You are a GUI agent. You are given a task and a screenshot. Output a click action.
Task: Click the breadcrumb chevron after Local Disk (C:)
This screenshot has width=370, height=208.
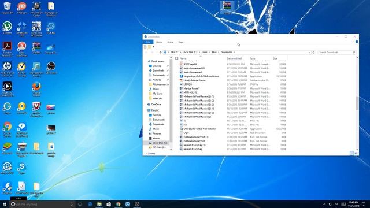pyautogui.click(x=199, y=52)
